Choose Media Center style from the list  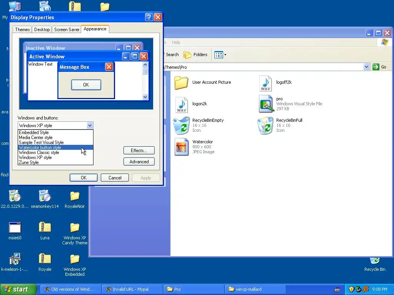55,138
